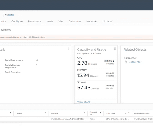Open the Actions menu
Image resolution: width=153 pixels, height=126 pixels.
tap(9, 15)
